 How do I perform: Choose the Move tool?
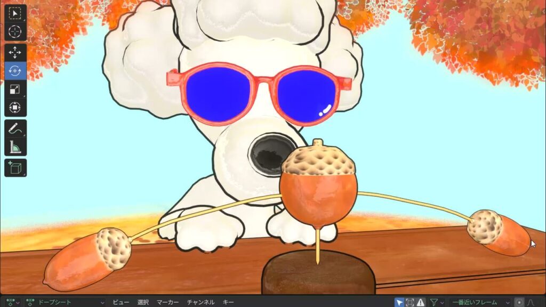15,53
